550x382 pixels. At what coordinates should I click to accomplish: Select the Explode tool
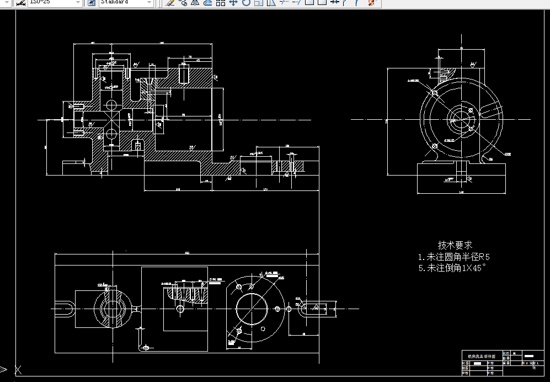(x=371, y=2)
